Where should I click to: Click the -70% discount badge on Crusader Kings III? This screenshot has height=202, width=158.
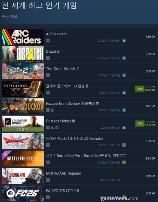140,124
